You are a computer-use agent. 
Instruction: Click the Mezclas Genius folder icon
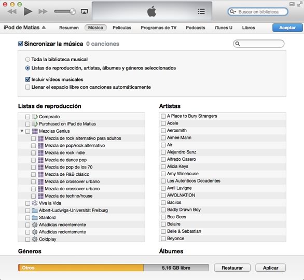click(x=35, y=131)
